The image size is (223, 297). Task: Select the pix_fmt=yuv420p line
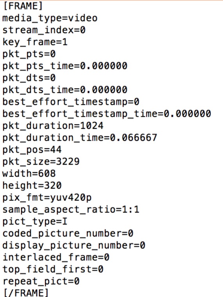coord(47,197)
